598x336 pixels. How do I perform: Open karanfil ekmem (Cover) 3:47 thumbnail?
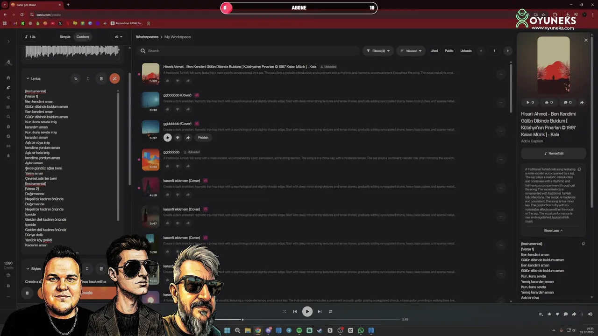[x=150, y=216]
